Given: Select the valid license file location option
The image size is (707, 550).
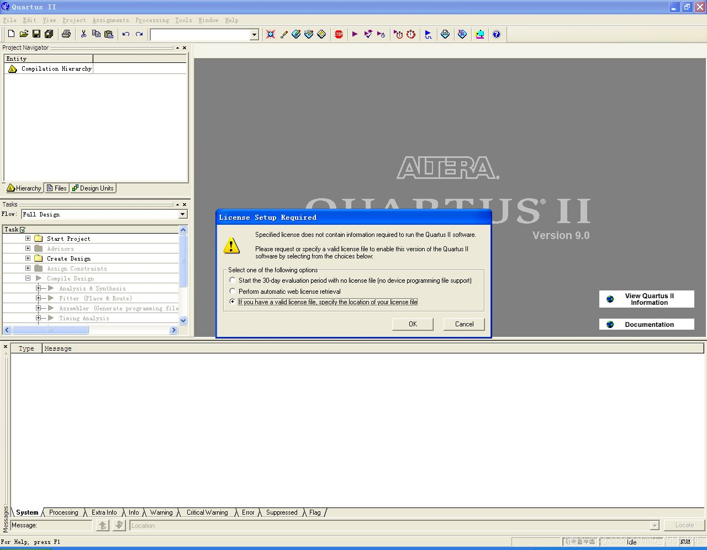Looking at the screenshot, I should click(x=233, y=302).
